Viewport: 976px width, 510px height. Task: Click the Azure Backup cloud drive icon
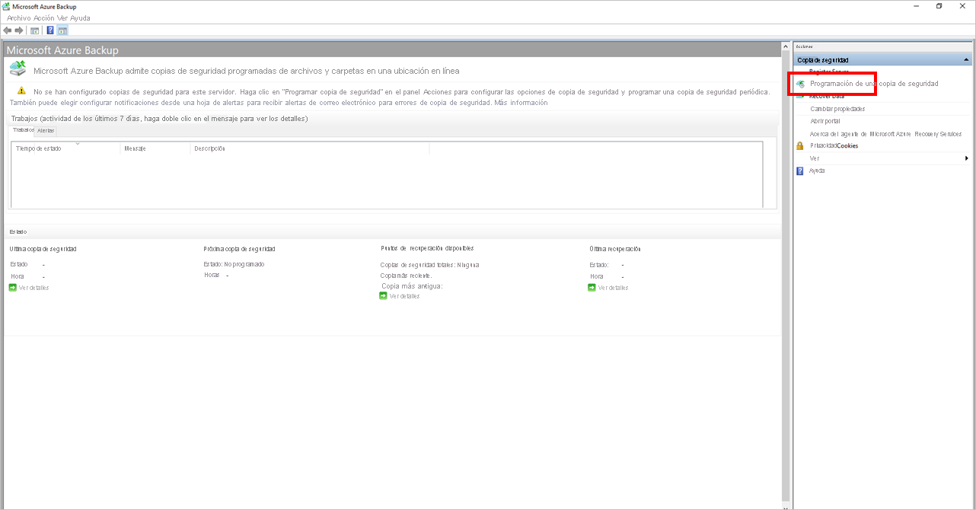(x=18, y=69)
